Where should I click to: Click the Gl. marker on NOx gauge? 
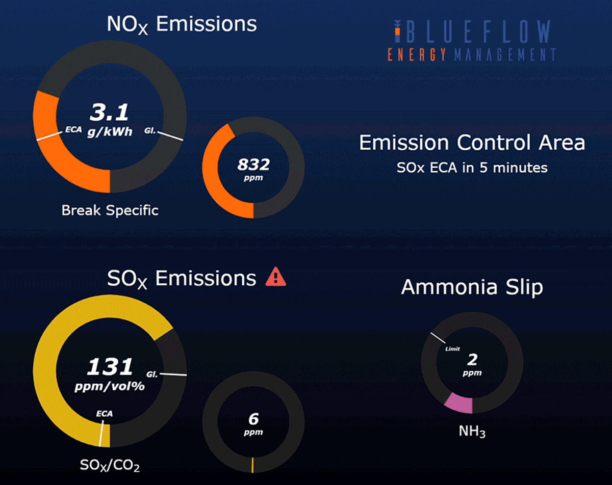click(150, 130)
